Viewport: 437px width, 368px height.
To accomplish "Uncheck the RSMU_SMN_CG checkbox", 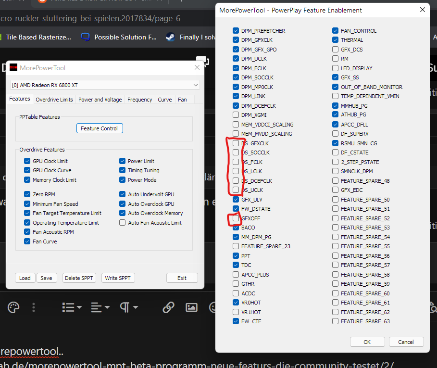I will [x=335, y=143].
